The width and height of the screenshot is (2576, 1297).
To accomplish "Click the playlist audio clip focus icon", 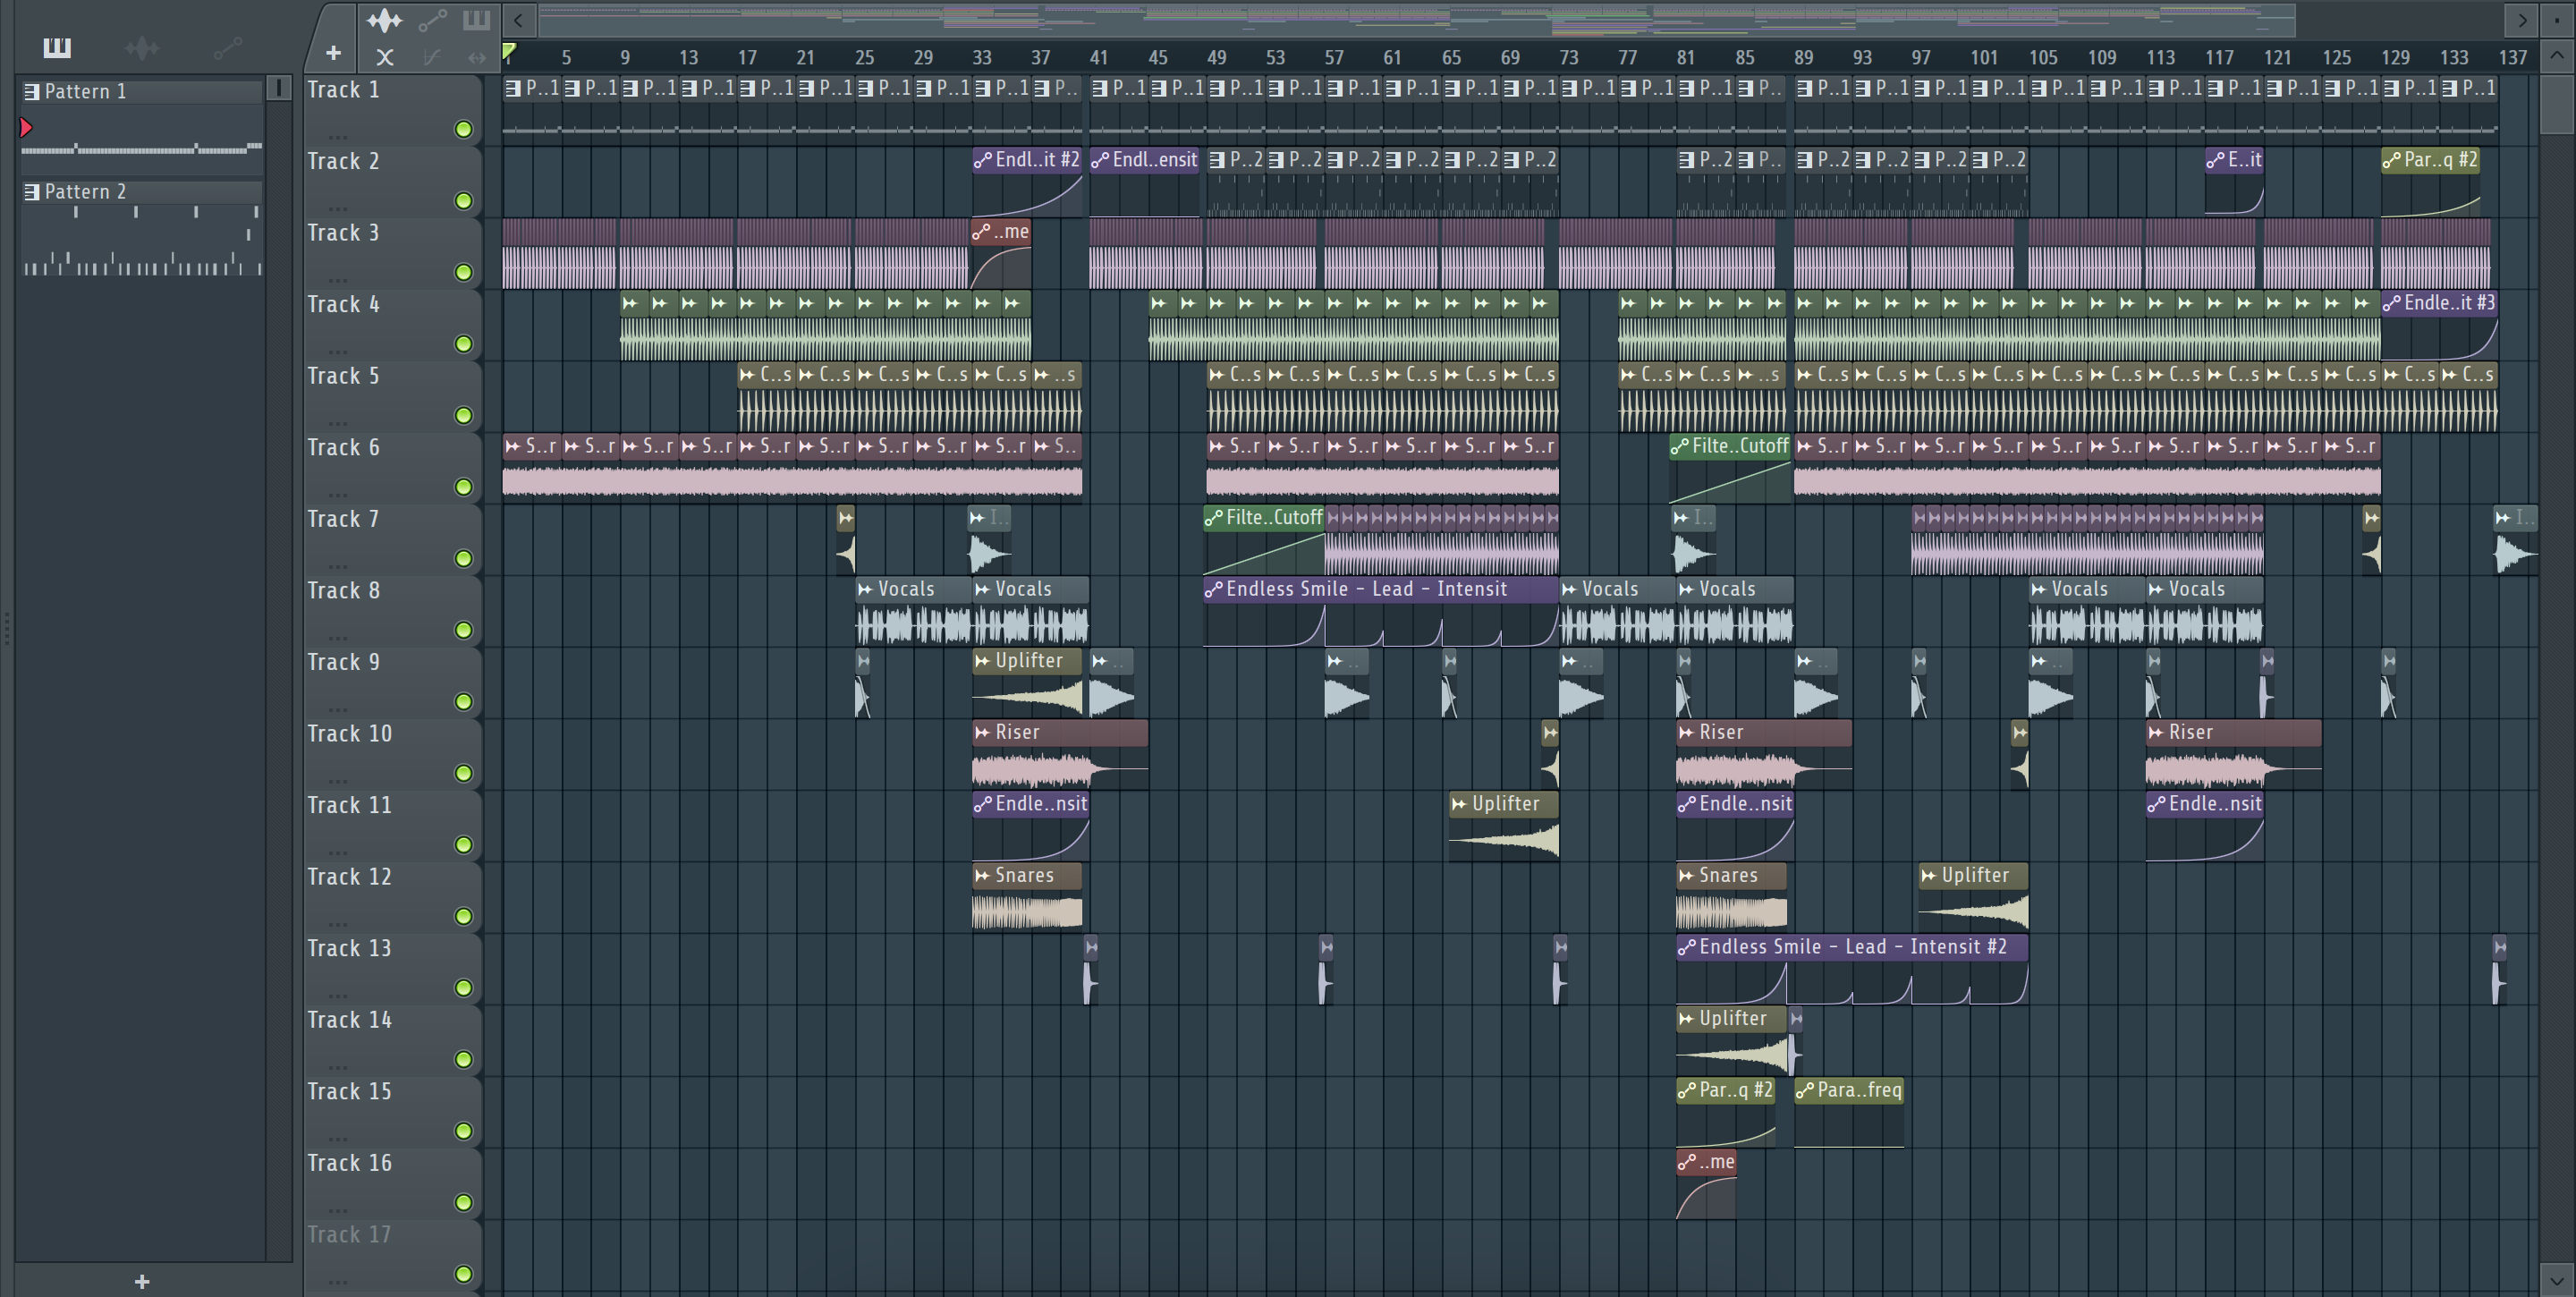I will tap(384, 20).
